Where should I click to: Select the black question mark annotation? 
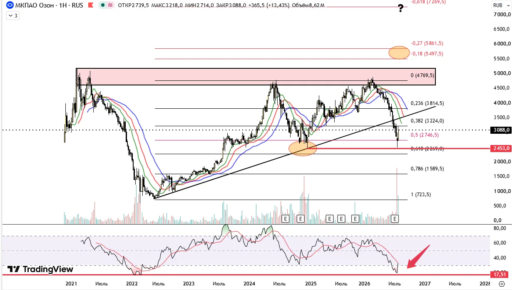tap(400, 7)
